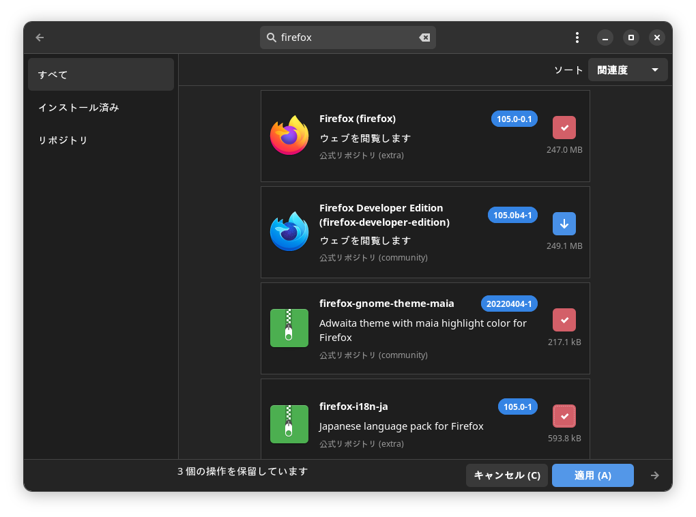This screenshot has width=696, height=517.
Task: Show pending operations with the bottom arrow
Action: pos(655,475)
